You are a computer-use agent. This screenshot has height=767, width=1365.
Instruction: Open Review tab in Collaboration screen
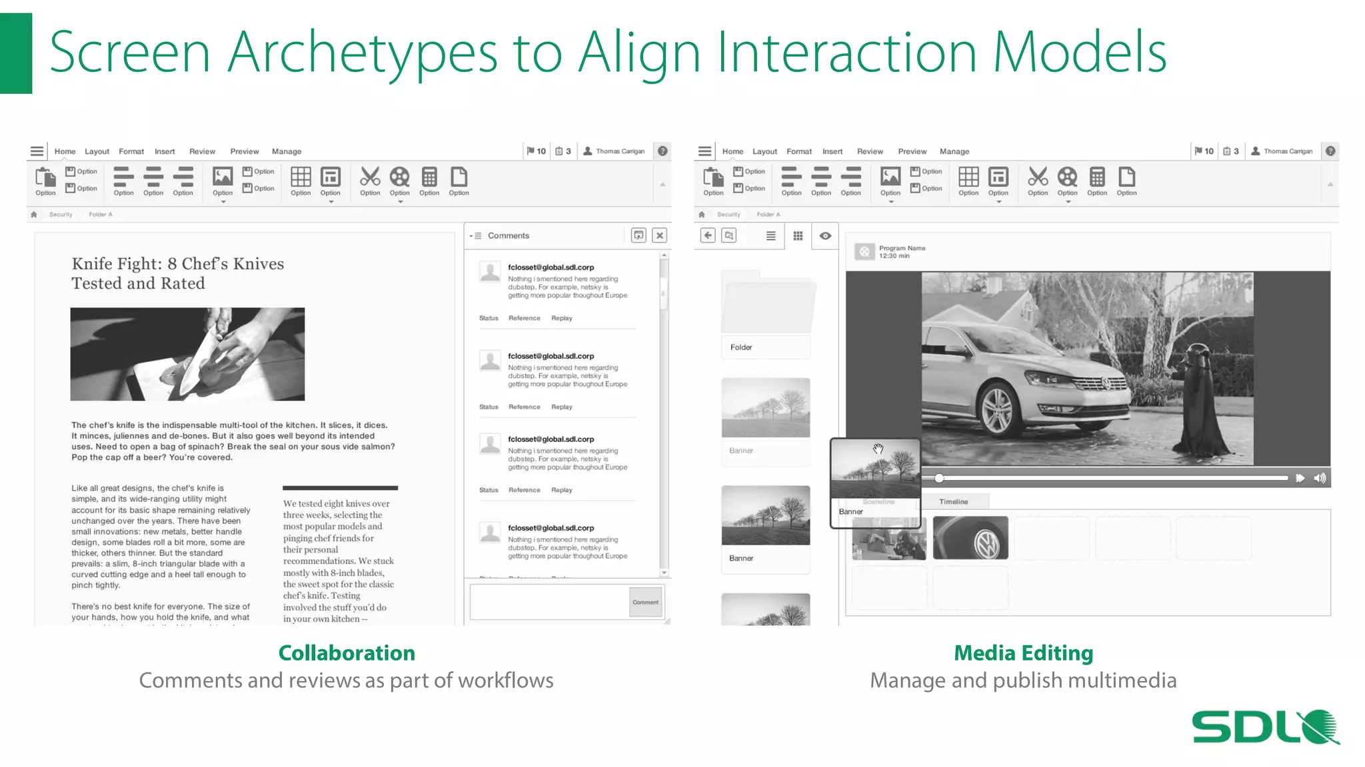[x=202, y=151]
